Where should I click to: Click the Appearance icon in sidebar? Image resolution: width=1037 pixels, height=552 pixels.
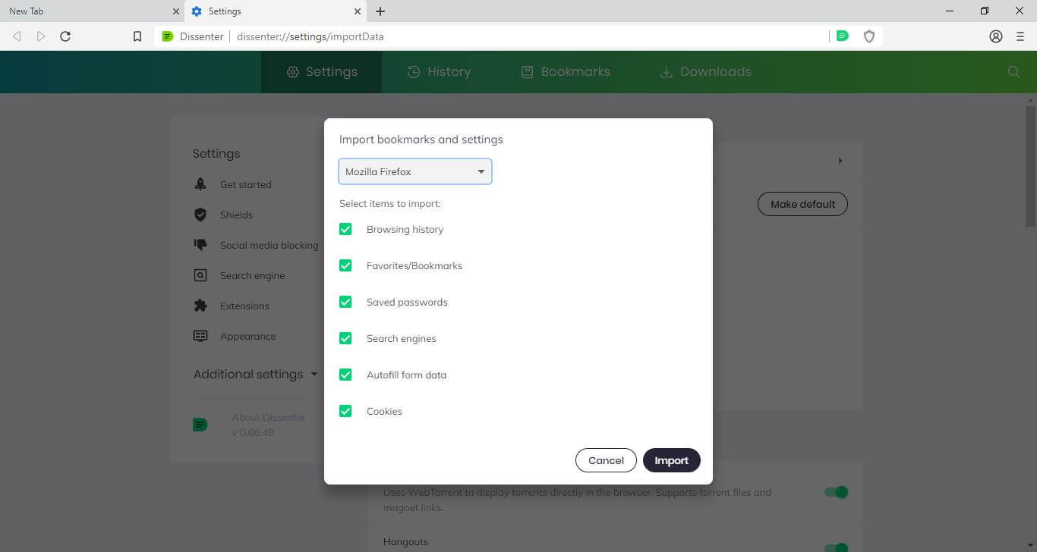[x=200, y=336]
